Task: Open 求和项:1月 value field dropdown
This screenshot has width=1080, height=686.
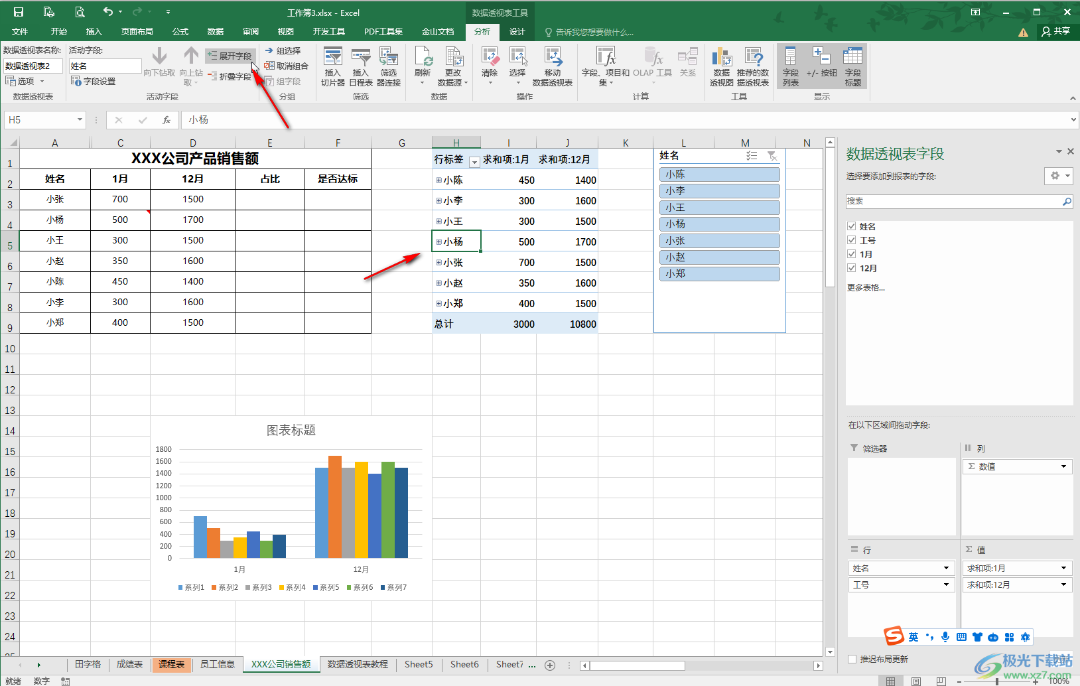Action: coord(1063,568)
